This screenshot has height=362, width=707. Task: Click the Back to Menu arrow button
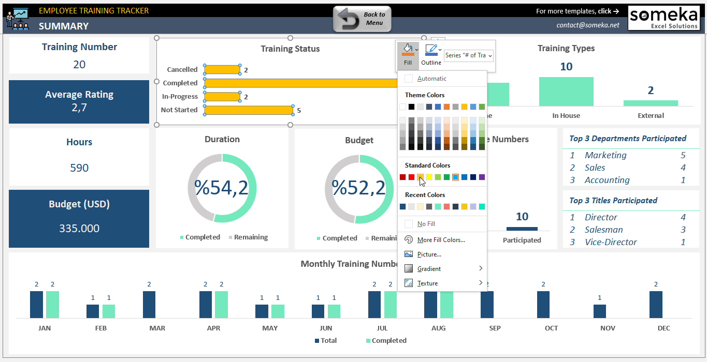tap(362, 19)
